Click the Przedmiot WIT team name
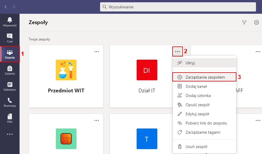This screenshot has height=154, width=262. click(x=66, y=91)
